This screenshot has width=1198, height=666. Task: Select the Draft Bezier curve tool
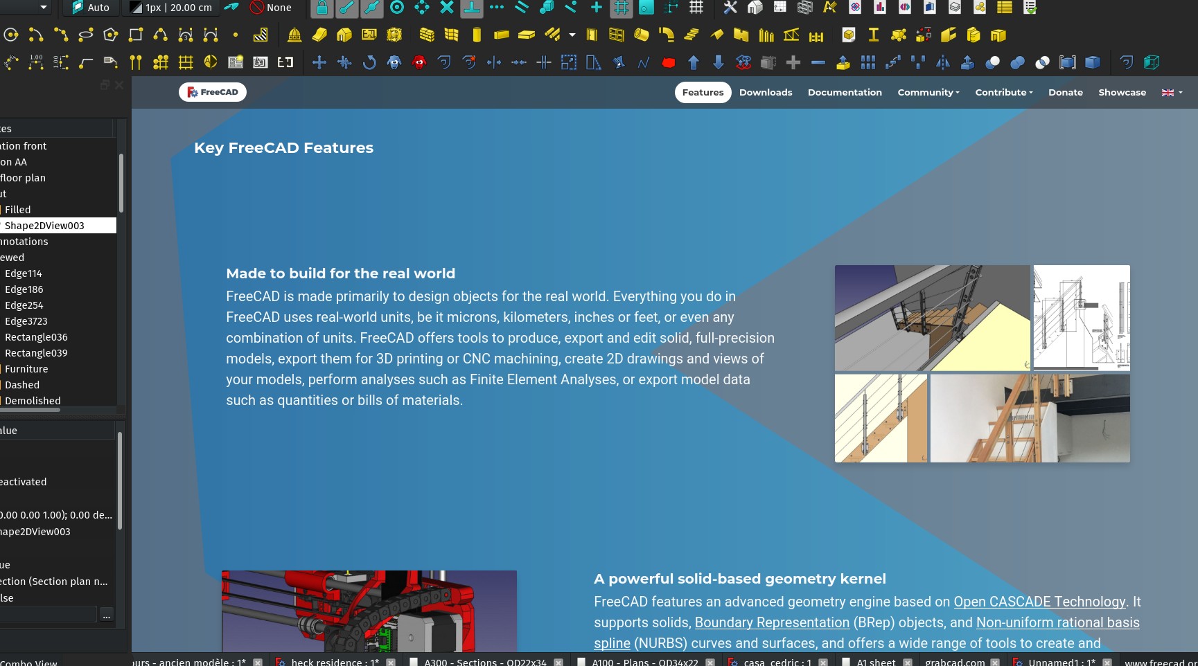coord(211,35)
